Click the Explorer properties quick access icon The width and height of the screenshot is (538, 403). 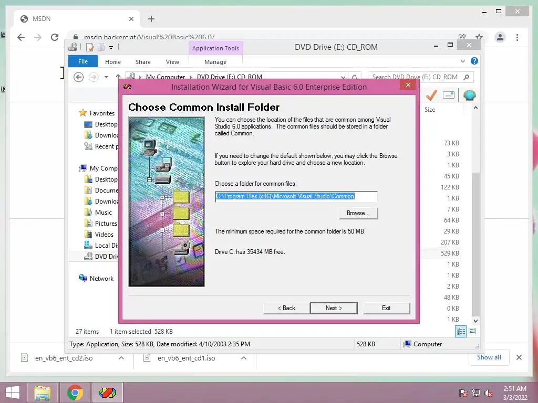(89, 47)
